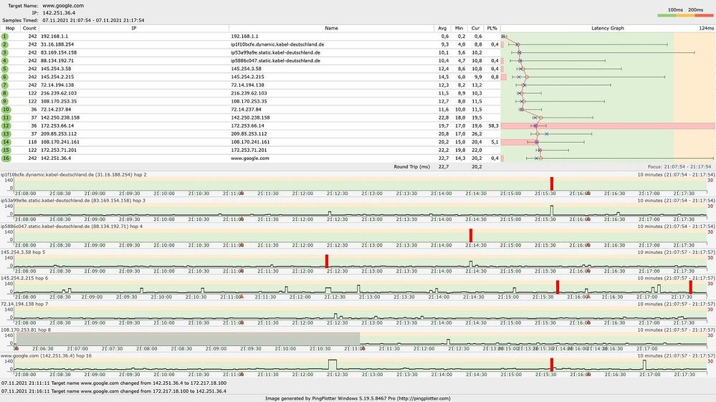Click hop 11 number badge
The width and height of the screenshot is (716, 402).
[x=6, y=118]
